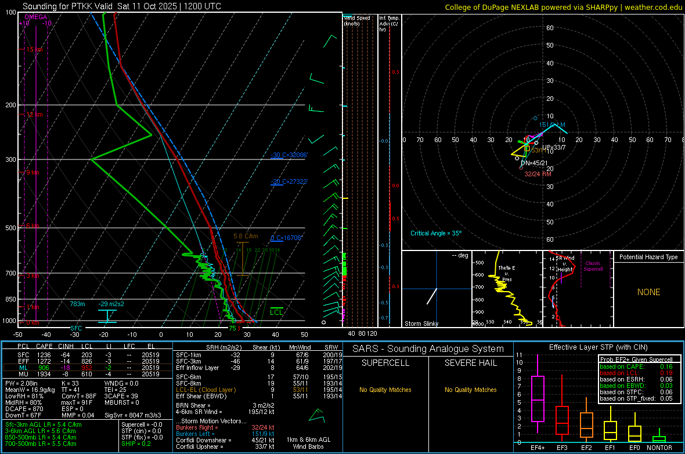This screenshot has width=685, height=454.
Task: Click the based on CAPE: 0.16 probability
Action: click(x=636, y=366)
